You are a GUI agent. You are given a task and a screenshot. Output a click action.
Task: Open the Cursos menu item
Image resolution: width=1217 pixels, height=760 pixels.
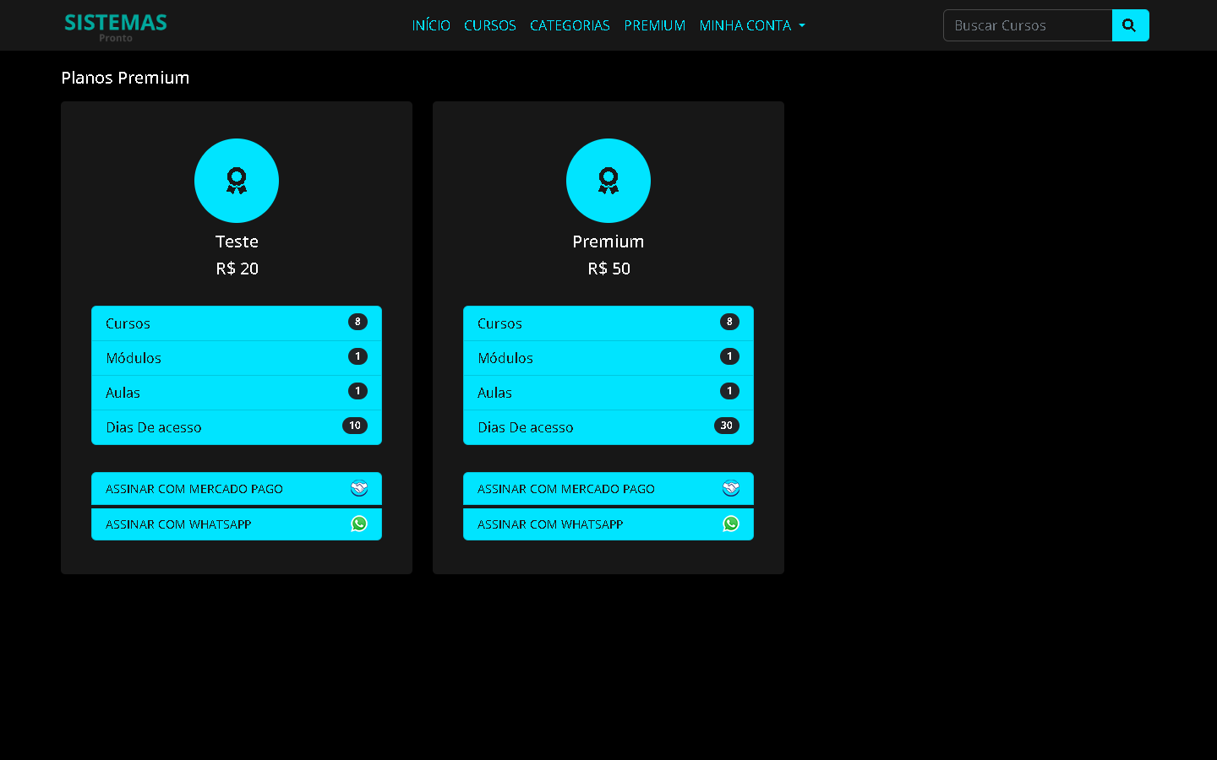pos(489,25)
